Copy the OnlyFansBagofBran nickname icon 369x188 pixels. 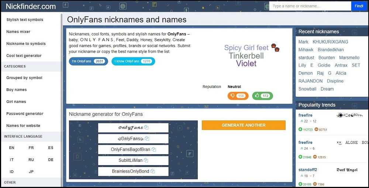[154, 149]
